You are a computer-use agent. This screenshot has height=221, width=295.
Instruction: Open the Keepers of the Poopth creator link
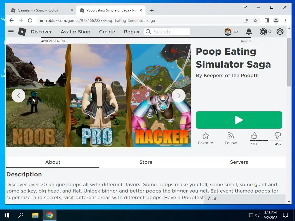tap(231, 75)
